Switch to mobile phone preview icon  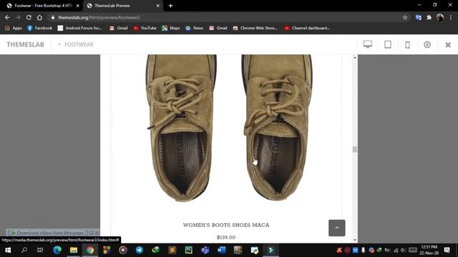tap(407, 44)
